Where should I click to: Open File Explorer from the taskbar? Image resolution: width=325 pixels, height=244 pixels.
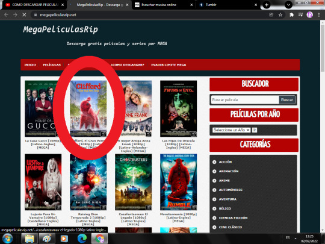click(x=29, y=239)
